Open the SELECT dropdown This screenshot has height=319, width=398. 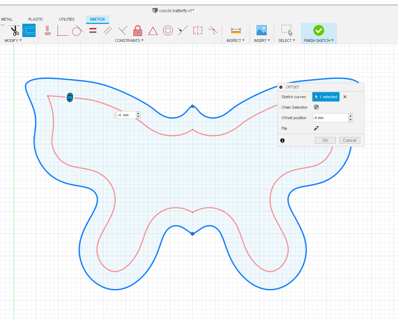click(x=287, y=41)
